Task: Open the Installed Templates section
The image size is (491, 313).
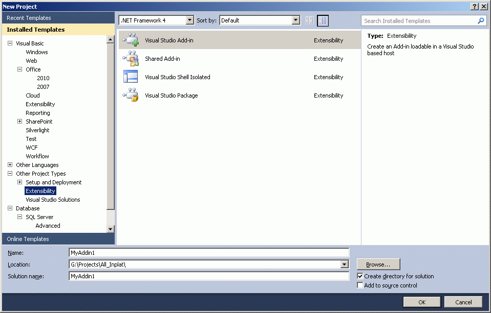Action: point(58,30)
